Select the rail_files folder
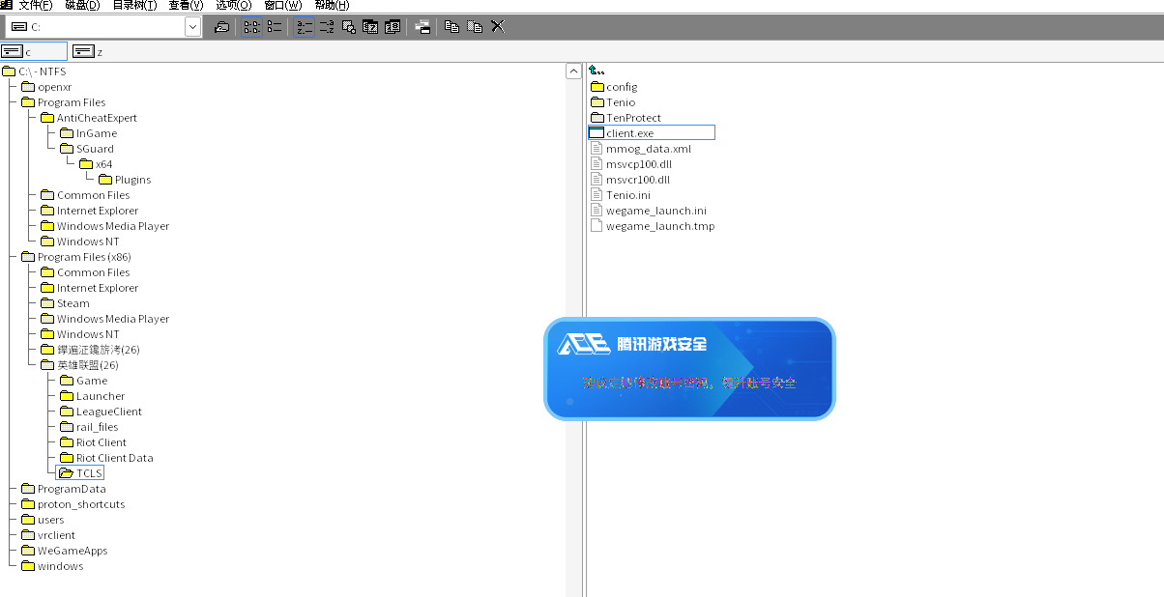The image size is (1164, 597). pos(89,427)
